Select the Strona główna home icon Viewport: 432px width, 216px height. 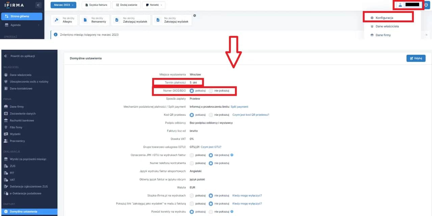pyautogui.click(x=7, y=16)
